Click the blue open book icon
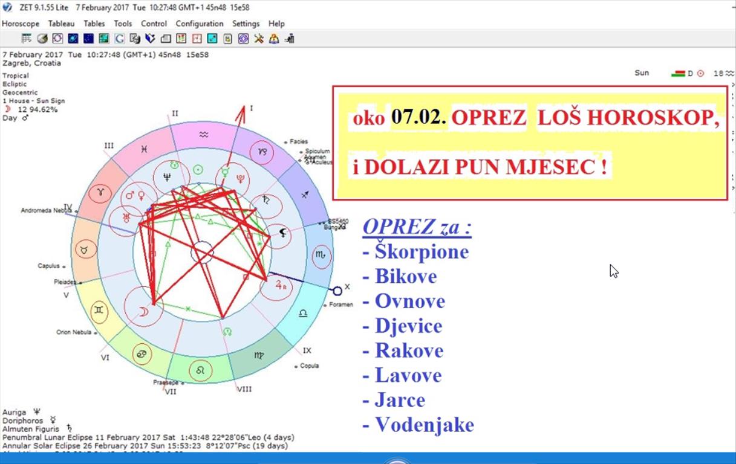This screenshot has height=464, width=736. (150, 39)
